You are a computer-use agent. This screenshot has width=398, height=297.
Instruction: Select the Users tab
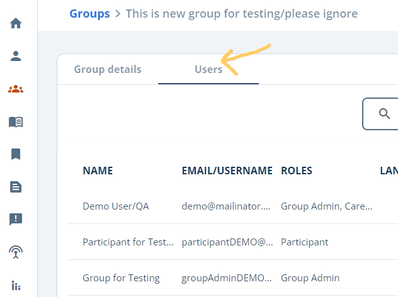(x=208, y=69)
